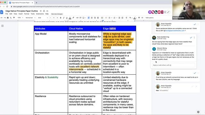This screenshot has width=205, height=115.
Task: Open the text color picker
Action: click(x=70, y=18)
